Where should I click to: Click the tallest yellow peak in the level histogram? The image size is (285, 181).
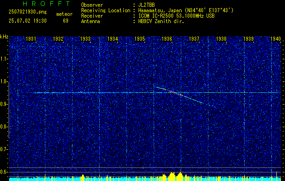(x=276, y=176)
